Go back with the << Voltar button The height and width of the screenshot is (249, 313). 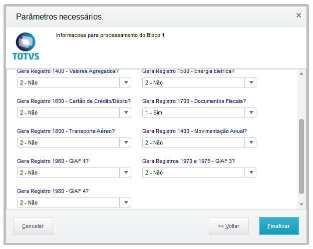click(228, 226)
